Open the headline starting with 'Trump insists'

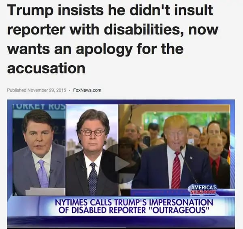pos(113,39)
